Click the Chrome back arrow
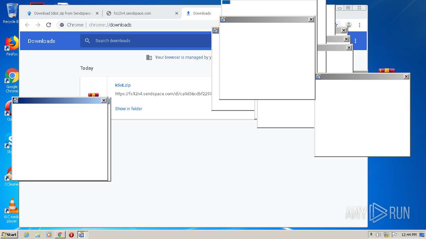 pyautogui.click(x=27, y=25)
